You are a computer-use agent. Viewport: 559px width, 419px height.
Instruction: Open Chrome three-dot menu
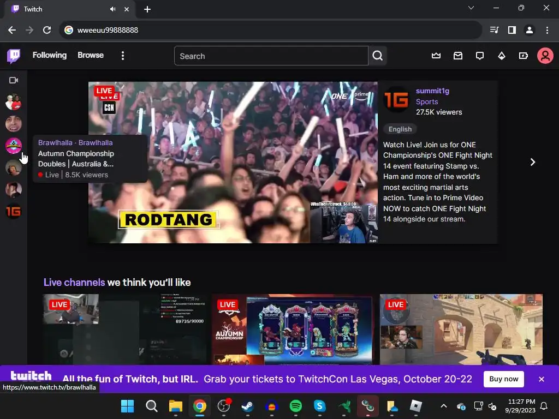(547, 30)
